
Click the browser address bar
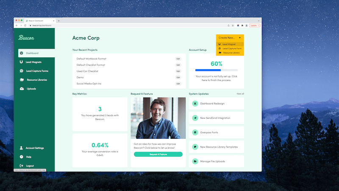coord(127,25)
